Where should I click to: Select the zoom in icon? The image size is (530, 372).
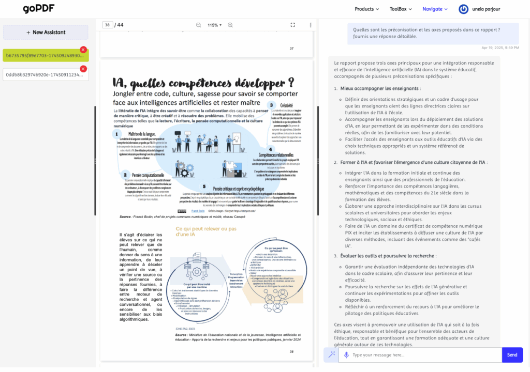pos(230,24)
